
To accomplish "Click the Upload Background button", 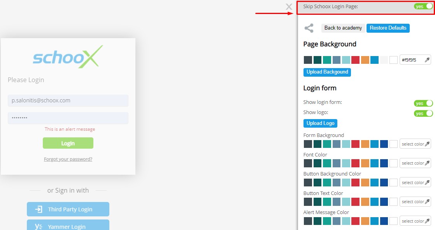I will tap(327, 72).
